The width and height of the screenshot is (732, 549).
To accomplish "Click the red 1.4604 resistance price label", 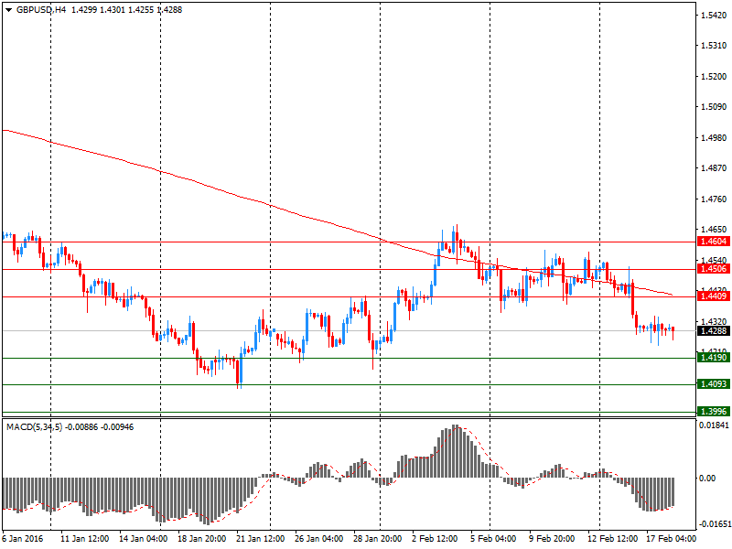I will (713, 242).
